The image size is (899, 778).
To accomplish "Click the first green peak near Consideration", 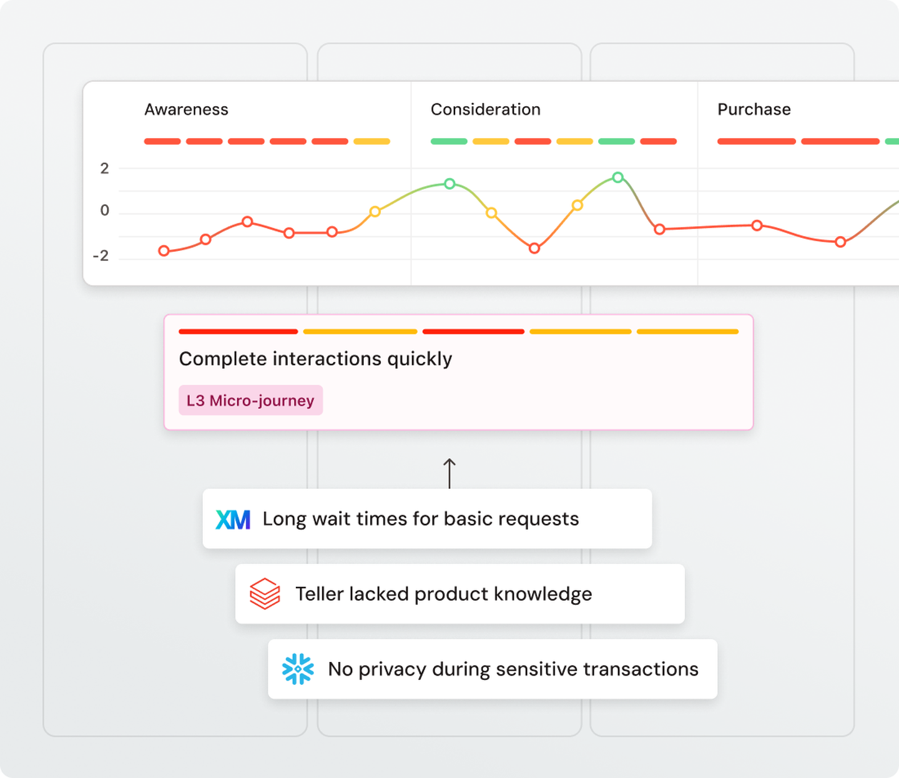I will coord(449,184).
